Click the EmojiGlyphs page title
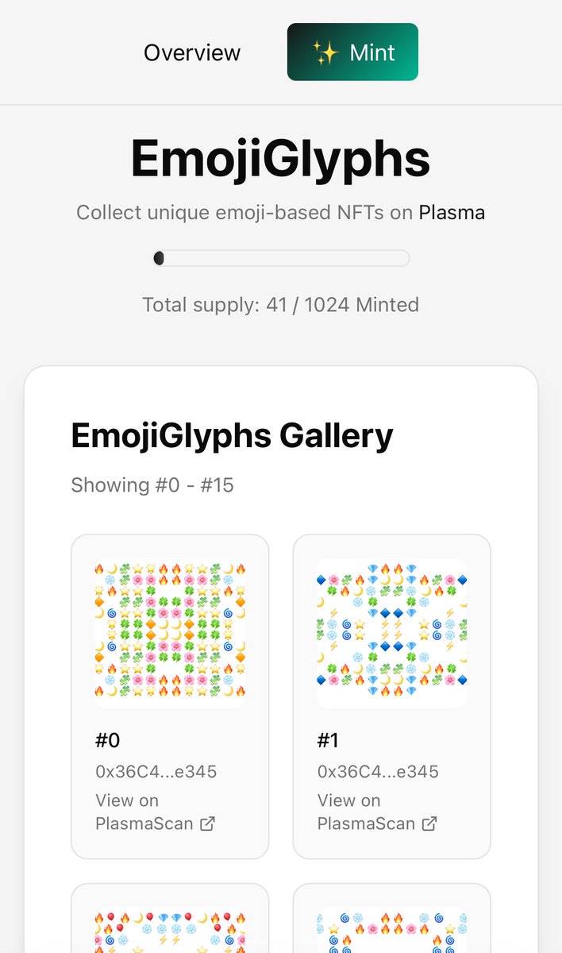This screenshot has height=953, width=562. [281, 159]
